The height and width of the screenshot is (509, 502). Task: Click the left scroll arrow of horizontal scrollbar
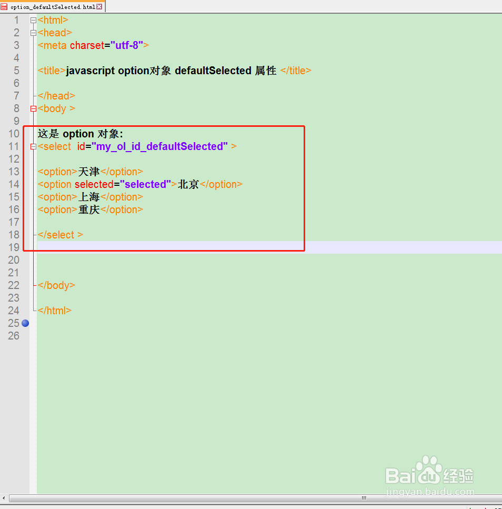(x=4, y=498)
